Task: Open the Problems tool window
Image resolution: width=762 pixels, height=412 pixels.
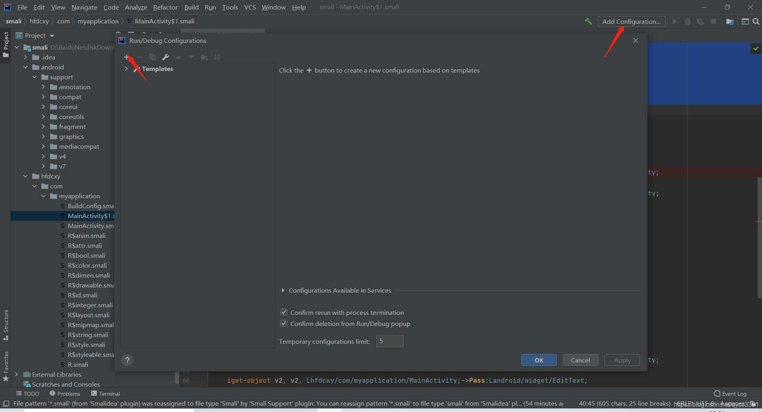Action: tap(65, 393)
